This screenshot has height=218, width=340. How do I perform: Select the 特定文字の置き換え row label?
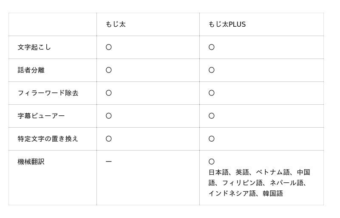[x=48, y=139]
